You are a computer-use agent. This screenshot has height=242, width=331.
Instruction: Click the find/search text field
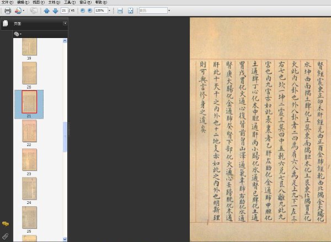[153, 10]
